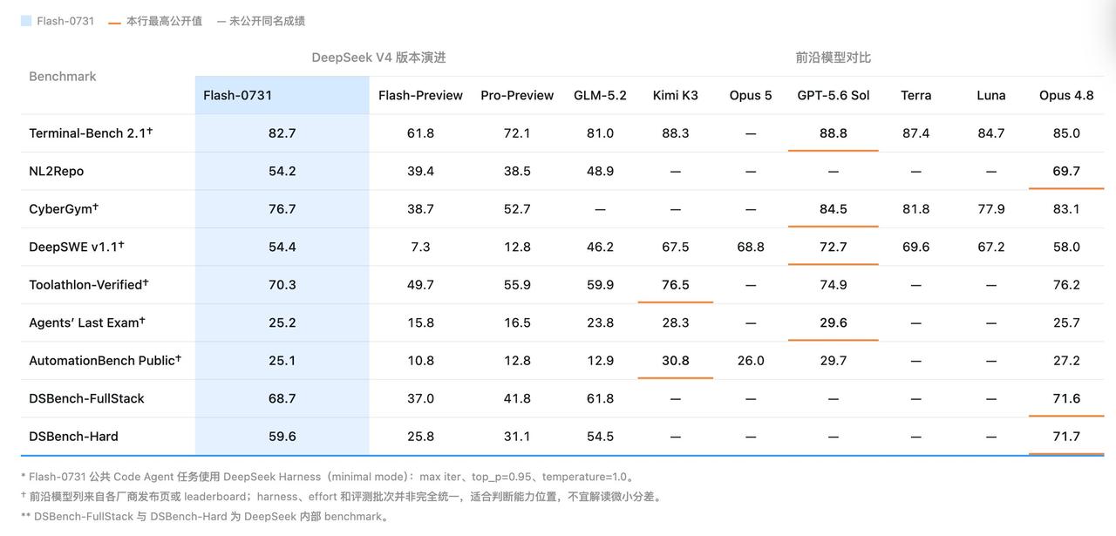Click the GLM-5.2 column header

tap(600, 95)
